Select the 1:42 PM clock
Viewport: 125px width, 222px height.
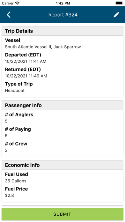pos(63,3)
